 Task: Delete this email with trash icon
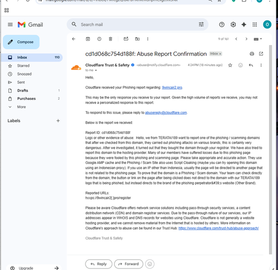111,39
